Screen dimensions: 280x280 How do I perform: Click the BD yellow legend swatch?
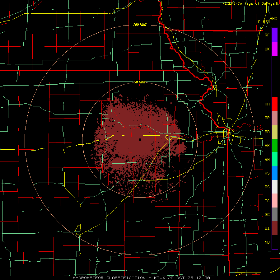click(x=275, y=132)
